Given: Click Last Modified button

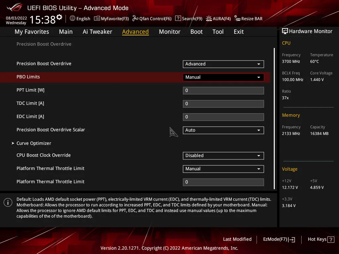Looking at the screenshot, I should [237, 239].
